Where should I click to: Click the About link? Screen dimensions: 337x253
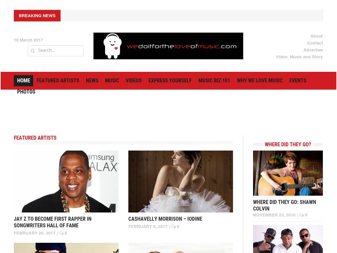[316, 36]
